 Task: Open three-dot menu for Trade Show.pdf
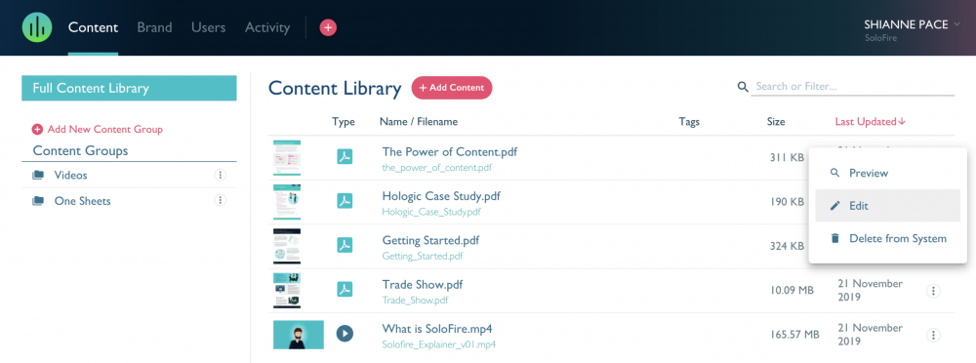(x=933, y=290)
